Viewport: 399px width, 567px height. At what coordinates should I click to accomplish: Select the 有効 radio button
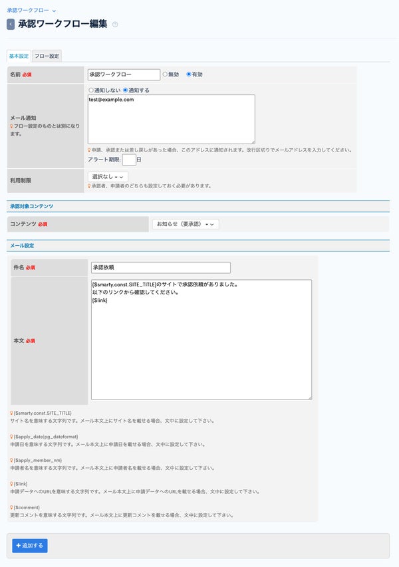(x=188, y=74)
